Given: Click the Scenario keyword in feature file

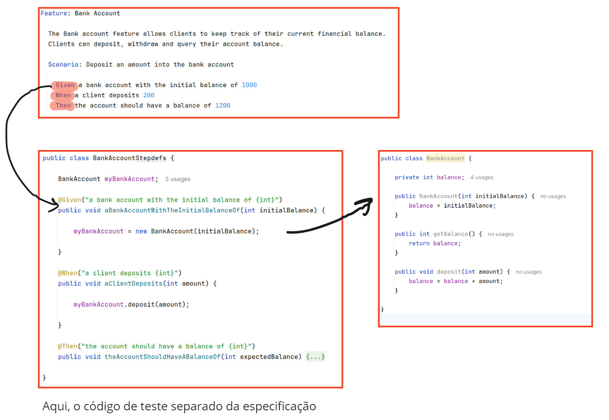Looking at the screenshot, I should (65, 64).
